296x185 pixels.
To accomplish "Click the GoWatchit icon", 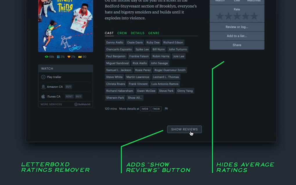I will click(x=76, y=104).
